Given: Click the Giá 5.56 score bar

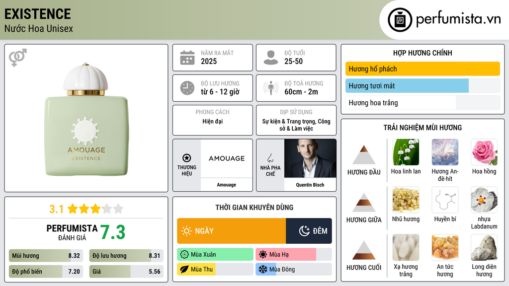Looking at the screenshot, I should pyautogui.click(x=126, y=272).
